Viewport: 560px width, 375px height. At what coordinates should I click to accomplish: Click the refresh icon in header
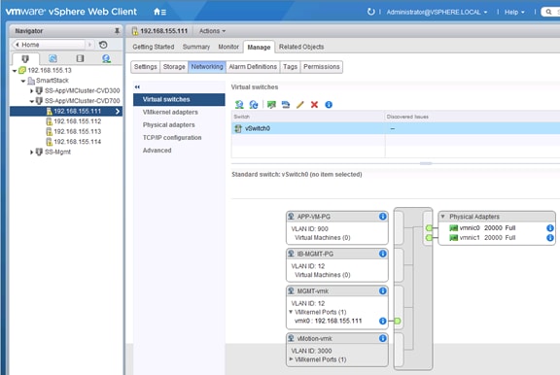coord(370,12)
